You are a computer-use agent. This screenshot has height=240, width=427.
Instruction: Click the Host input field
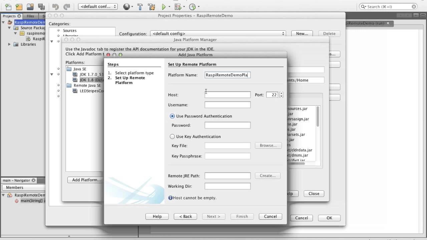pyautogui.click(x=228, y=95)
